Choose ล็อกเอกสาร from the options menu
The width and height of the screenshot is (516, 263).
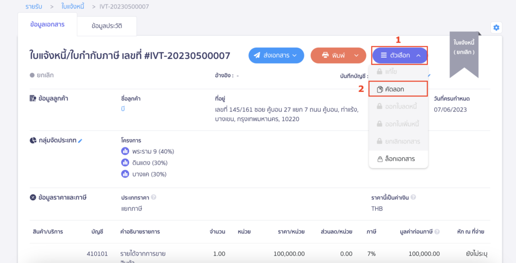pos(398,159)
